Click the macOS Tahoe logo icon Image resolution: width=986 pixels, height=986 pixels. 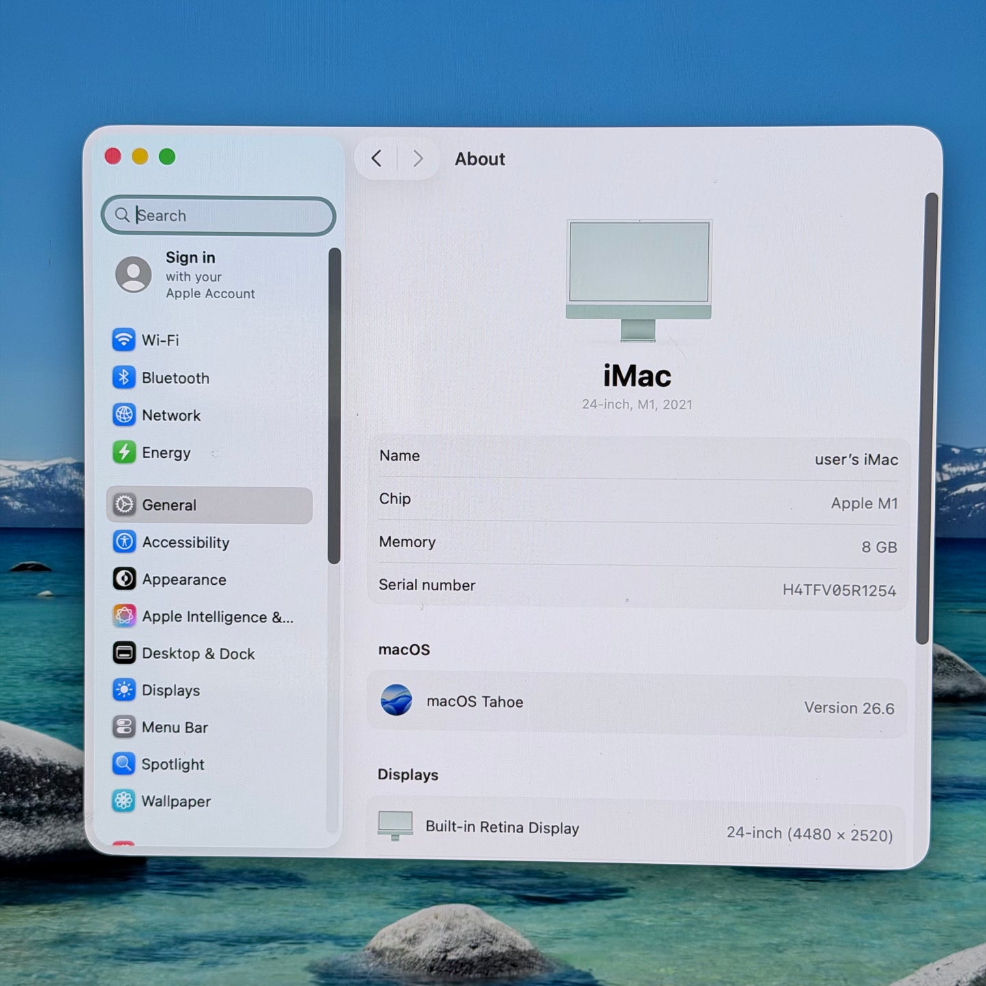pyautogui.click(x=396, y=700)
